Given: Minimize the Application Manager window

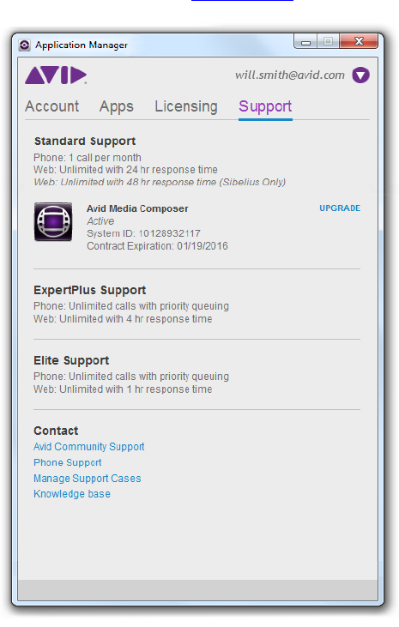Looking at the screenshot, I should pos(305,41).
